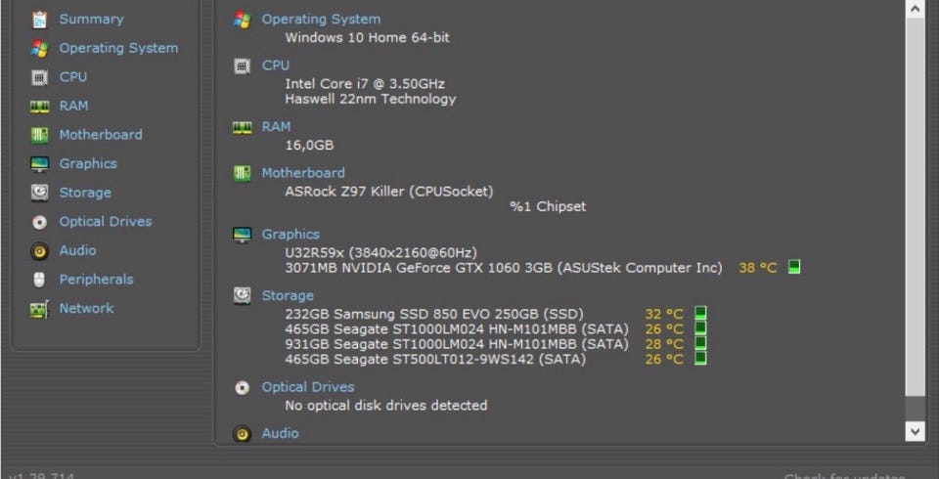Click the Summary clipboard icon in sidebar
This screenshot has width=939, height=479.
pyautogui.click(x=39, y=20)
